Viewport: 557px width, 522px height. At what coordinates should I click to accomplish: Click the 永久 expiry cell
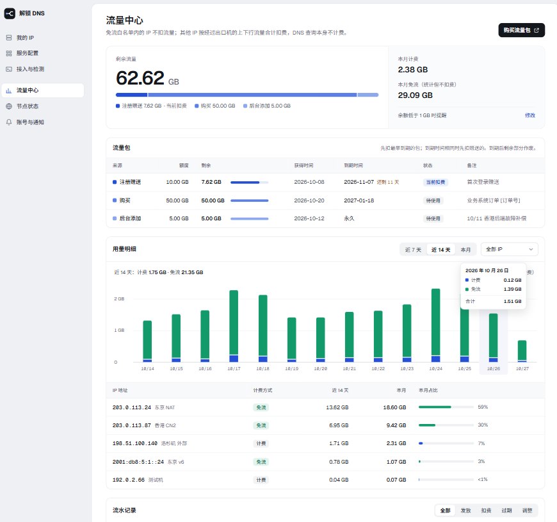349,218
